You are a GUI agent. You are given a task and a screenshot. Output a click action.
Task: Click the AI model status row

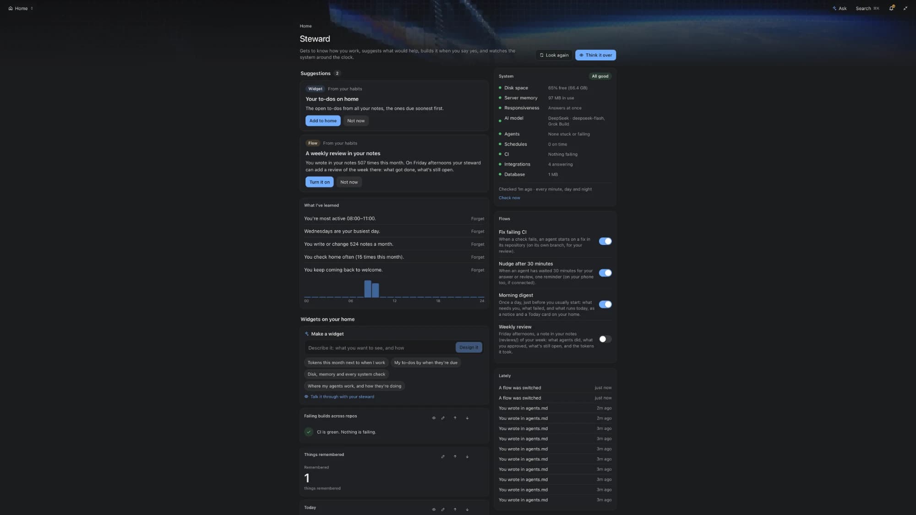click(x=555, y=121)
